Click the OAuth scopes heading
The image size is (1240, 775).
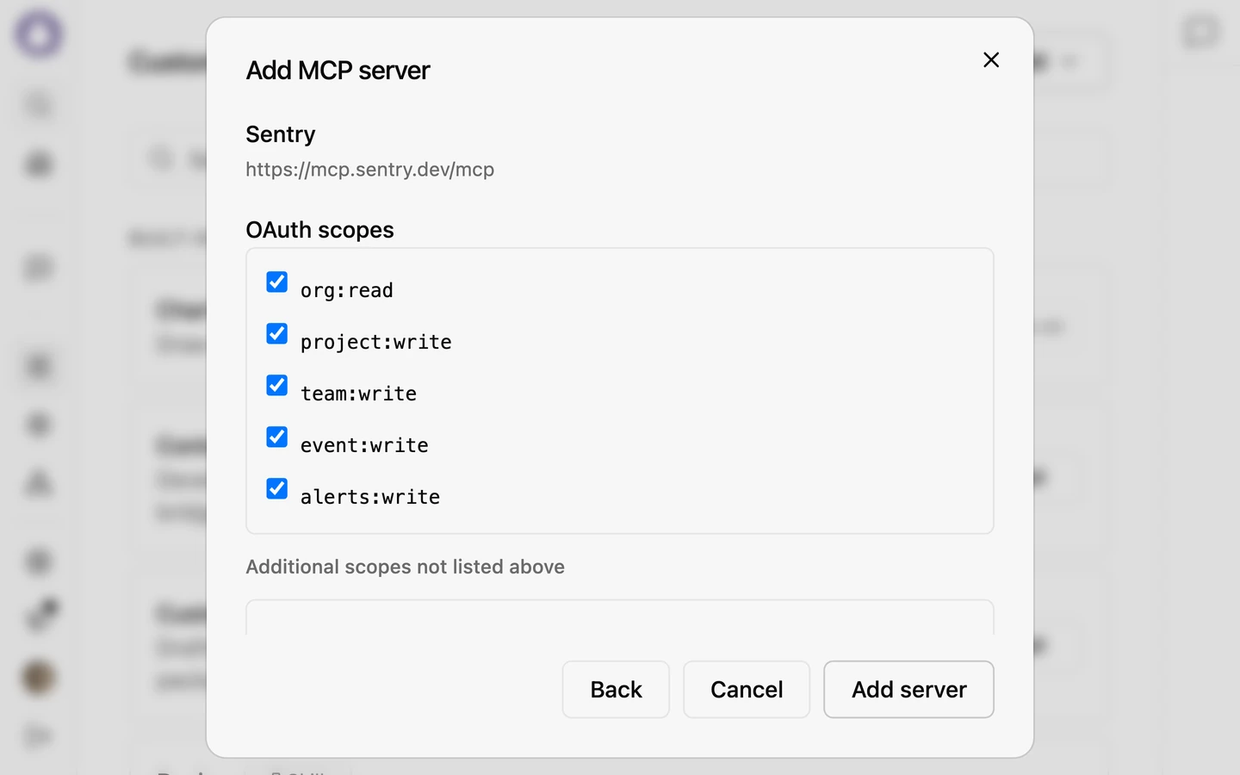pos(320,230)
